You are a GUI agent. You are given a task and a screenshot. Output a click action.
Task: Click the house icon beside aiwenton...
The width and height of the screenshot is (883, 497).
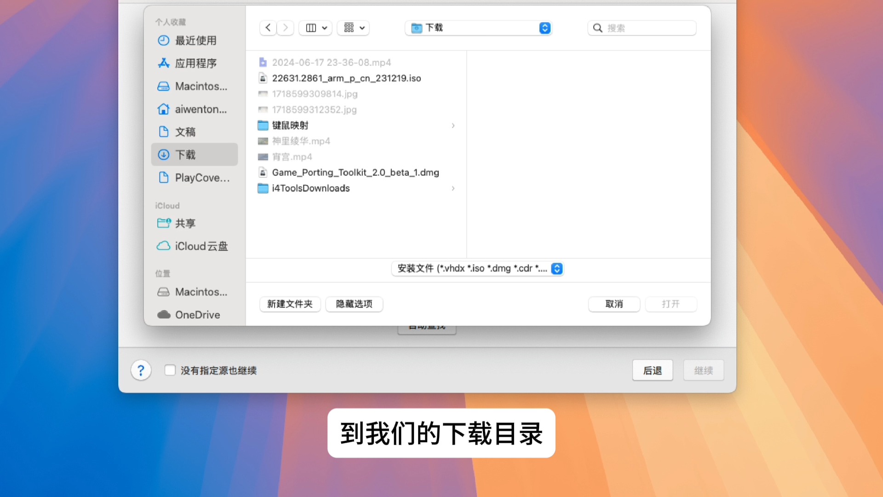click(163, 109)
